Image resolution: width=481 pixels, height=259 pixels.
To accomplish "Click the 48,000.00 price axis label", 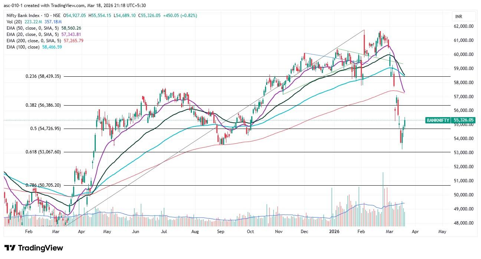I will coord(463,223).
